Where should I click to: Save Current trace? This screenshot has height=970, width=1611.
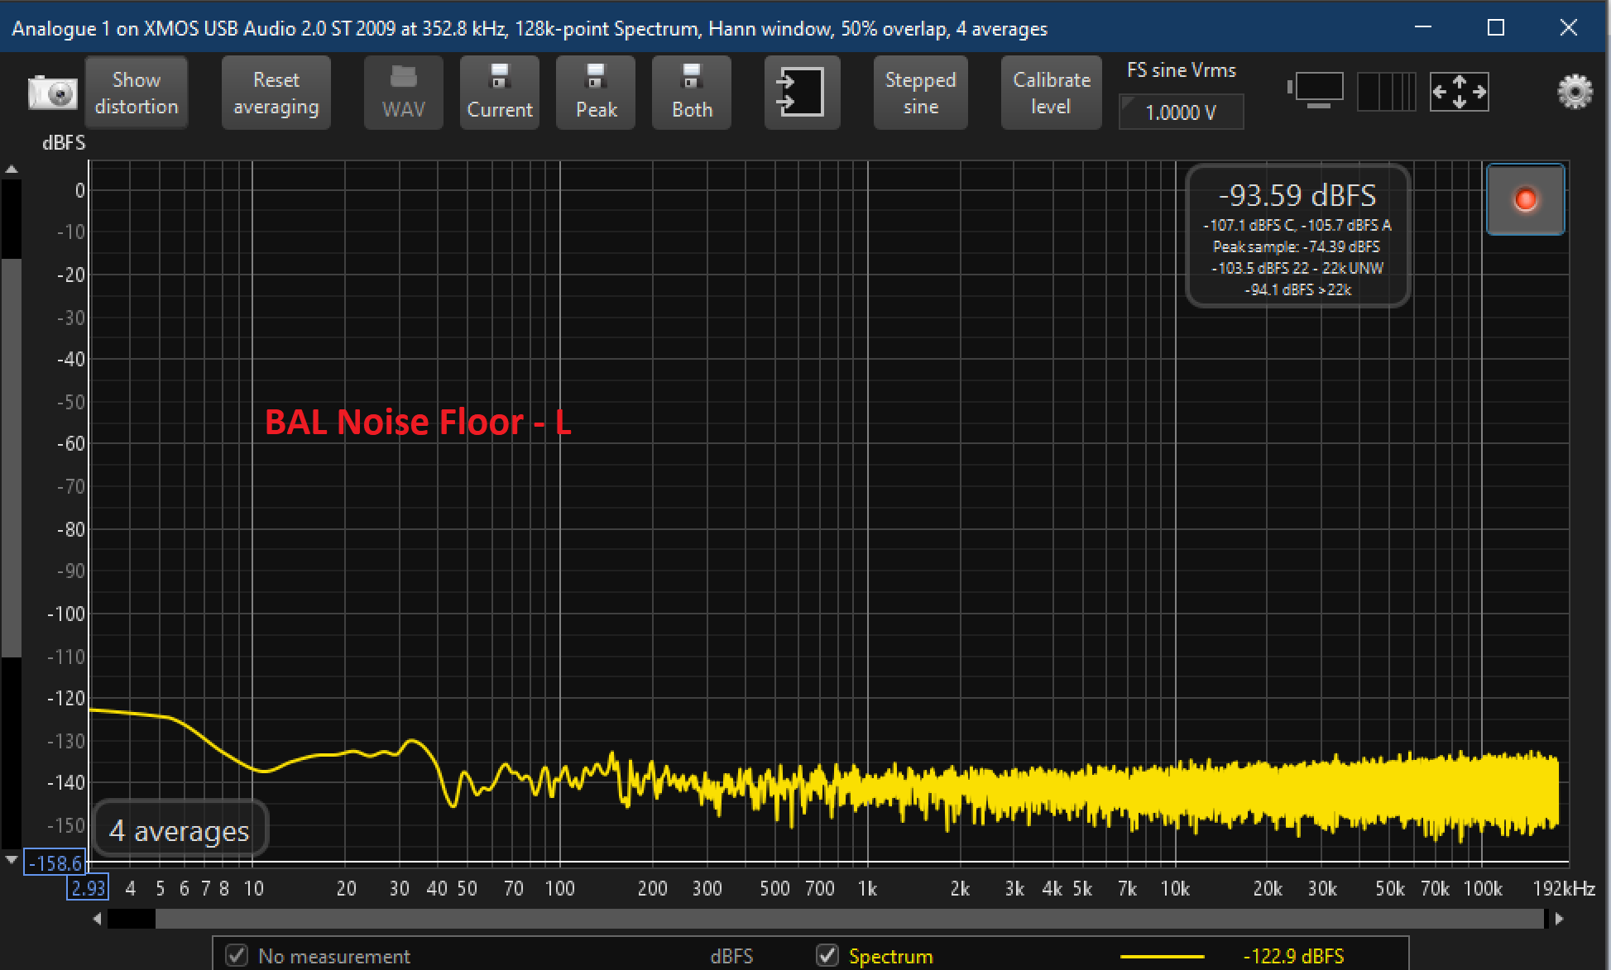click(x=499, y=93)
